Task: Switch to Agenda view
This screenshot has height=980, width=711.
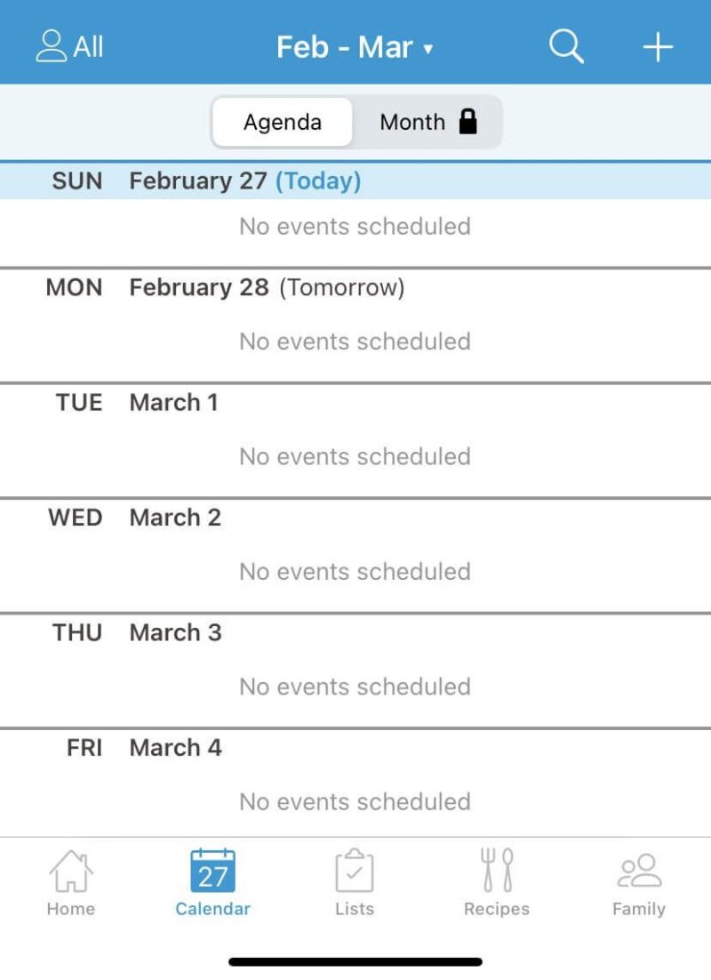Action: click(283, 122)
